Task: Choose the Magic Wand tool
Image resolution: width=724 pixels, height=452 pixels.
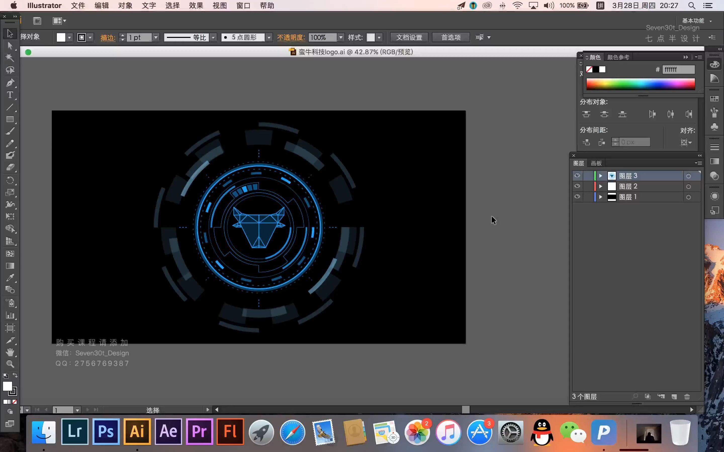Action: click(10, 58)
